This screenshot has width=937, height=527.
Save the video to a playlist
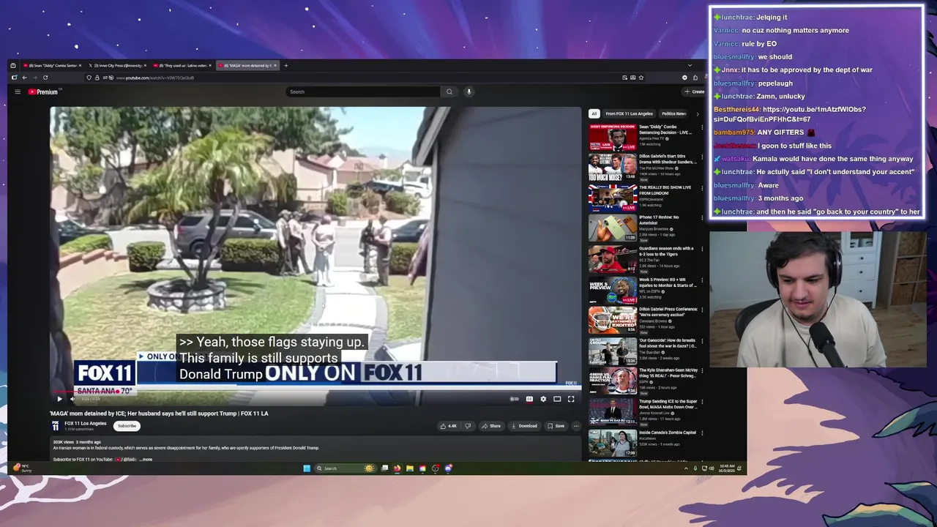point(556,426)
